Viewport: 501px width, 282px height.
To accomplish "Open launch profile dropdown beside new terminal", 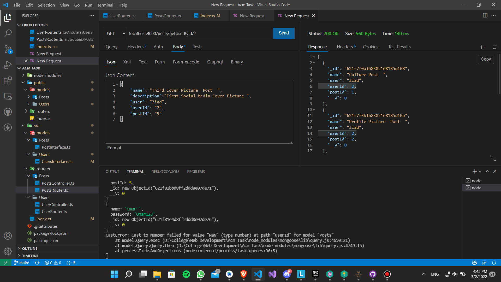I will [x=480, y=172].
